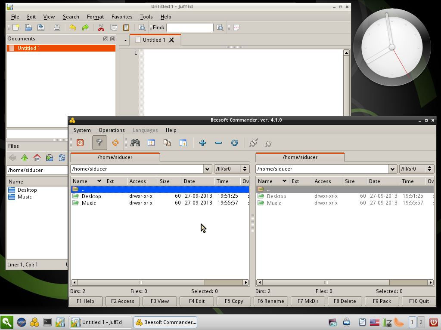
Task: Click Name column sort arrow in right panel
Action: coord(284,181)
